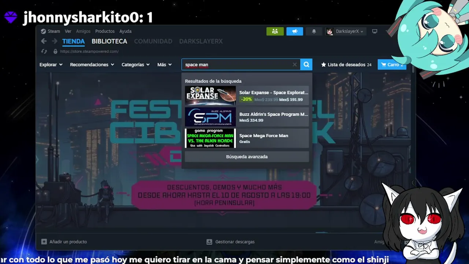Click the Space Mega-Force Man thumbnail
The image size is (469, 264).
click(x=210, y=138)
